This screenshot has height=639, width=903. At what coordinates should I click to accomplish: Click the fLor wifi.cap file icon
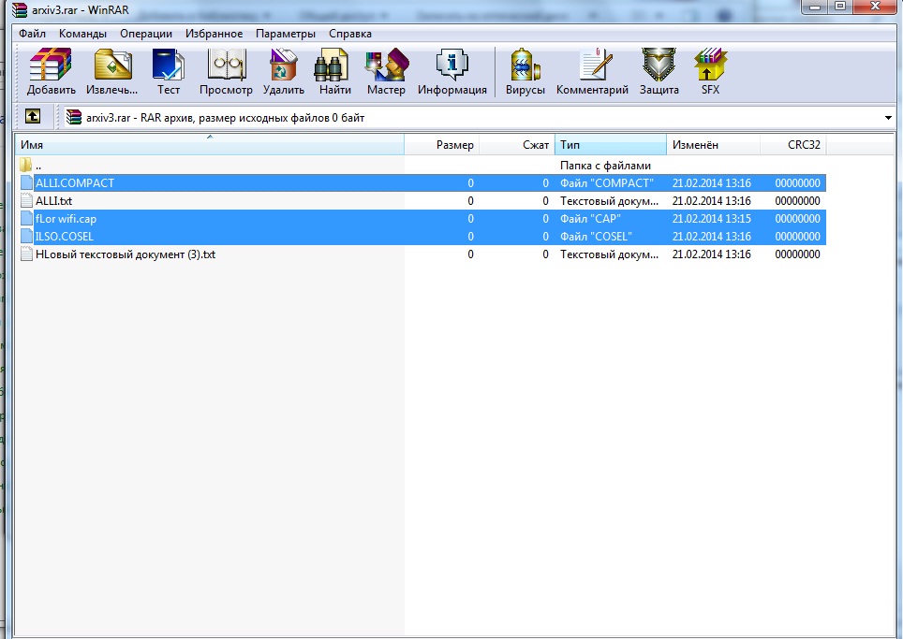tap(26, 219)
